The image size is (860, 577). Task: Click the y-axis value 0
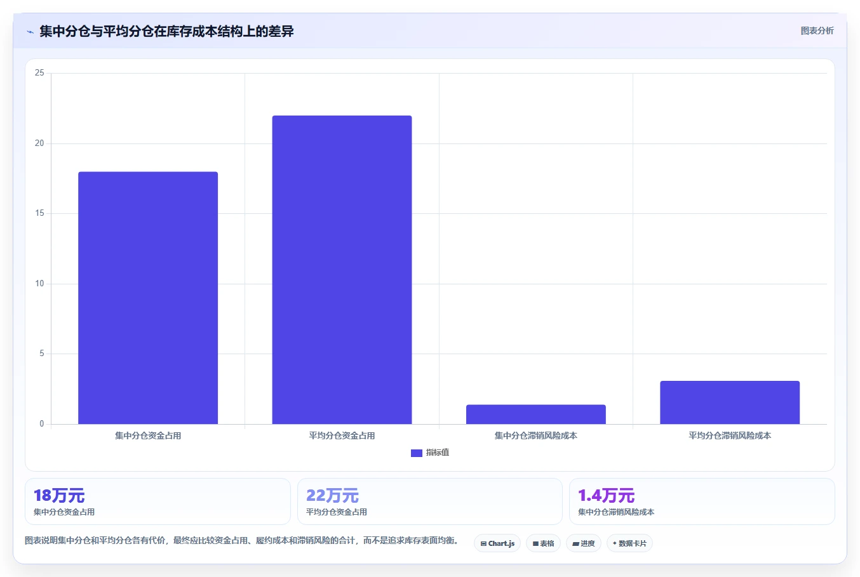pos(42,424)
